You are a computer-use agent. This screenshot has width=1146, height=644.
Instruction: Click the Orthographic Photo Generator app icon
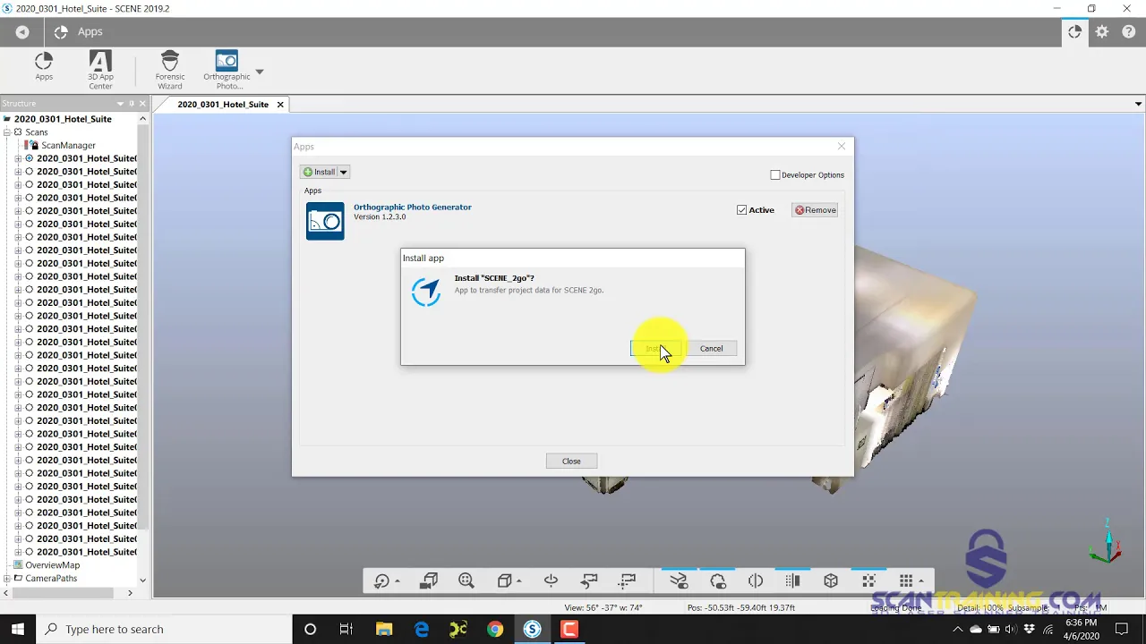[325, 221]
